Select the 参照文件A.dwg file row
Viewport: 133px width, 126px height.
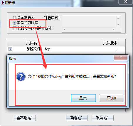(x=66, y=49)
